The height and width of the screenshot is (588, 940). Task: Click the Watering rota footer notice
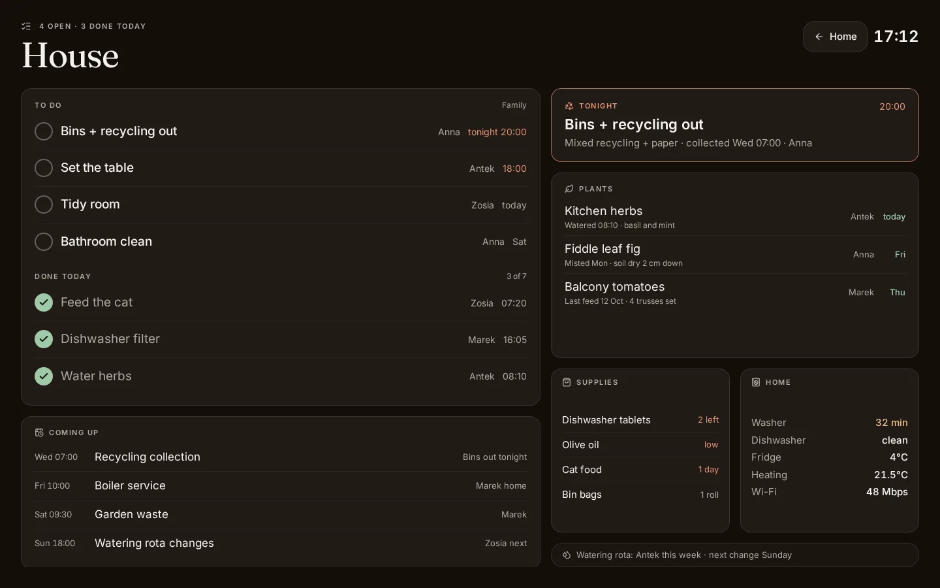click(x=735, y=555)
